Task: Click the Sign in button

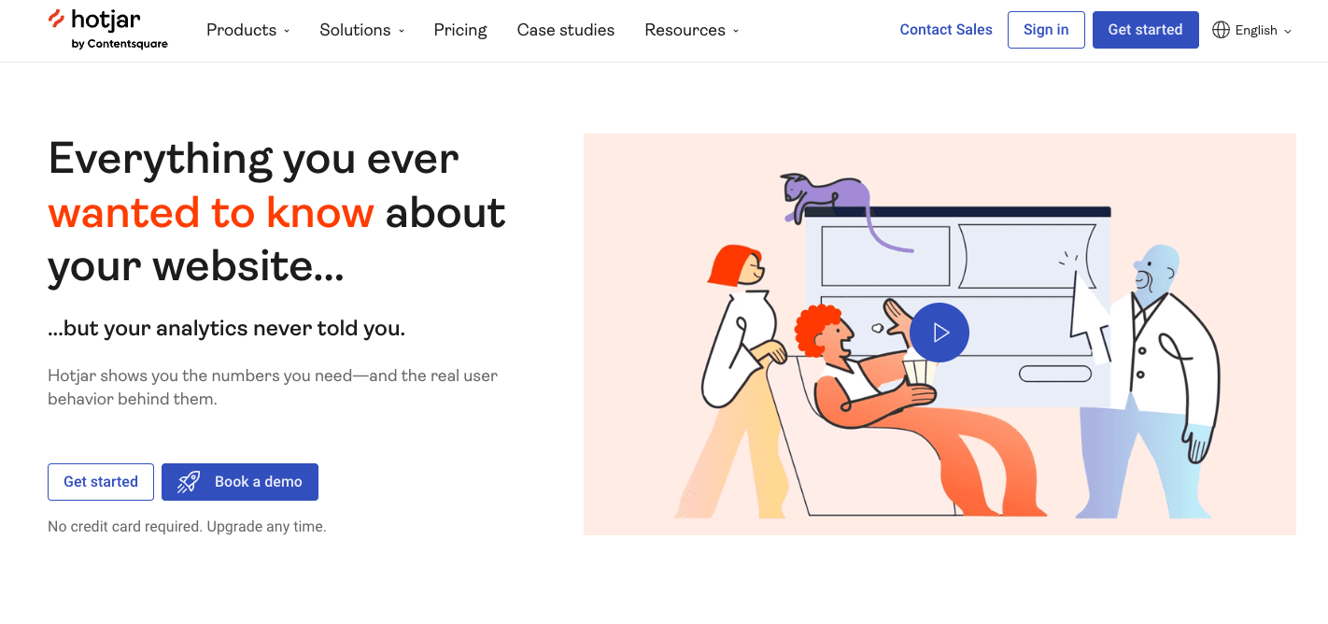Action: click(1046, 30)
